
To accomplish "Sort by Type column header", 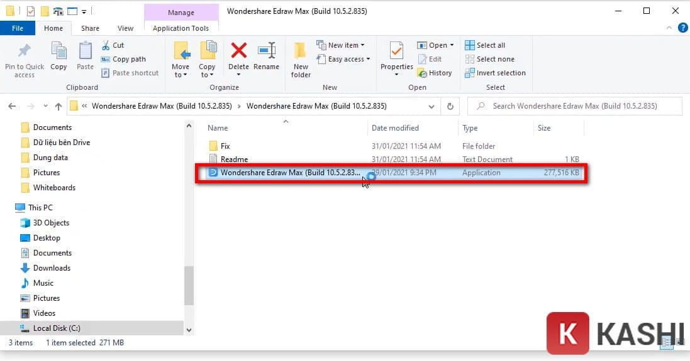I will 470,128.
